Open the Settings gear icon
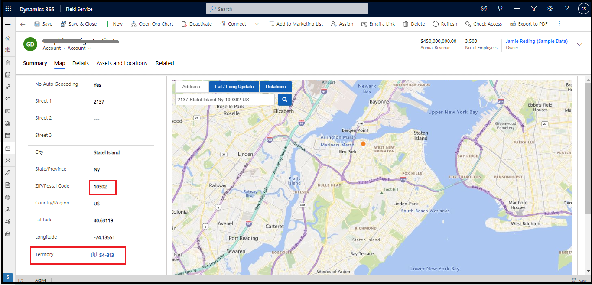This screenshot has width=592, height=285. point(550,9)
